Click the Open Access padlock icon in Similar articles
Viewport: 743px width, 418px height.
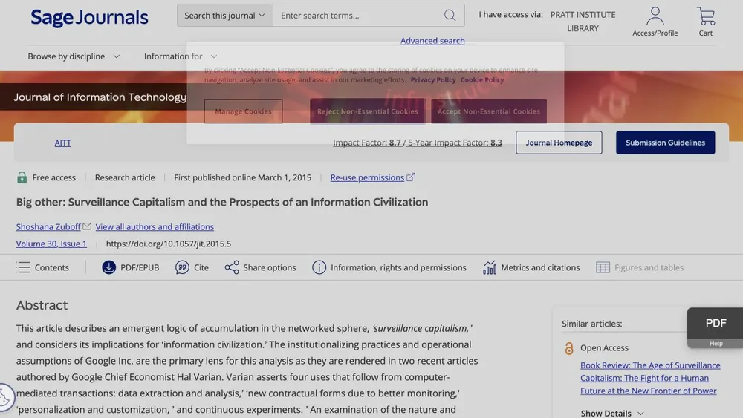pyautogui.click(x=569, y=349)
